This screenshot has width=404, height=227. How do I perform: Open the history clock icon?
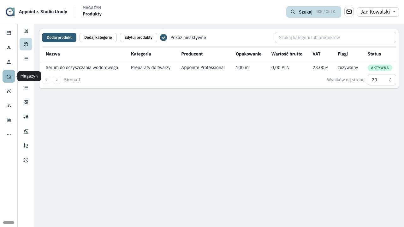coord(26,160)
